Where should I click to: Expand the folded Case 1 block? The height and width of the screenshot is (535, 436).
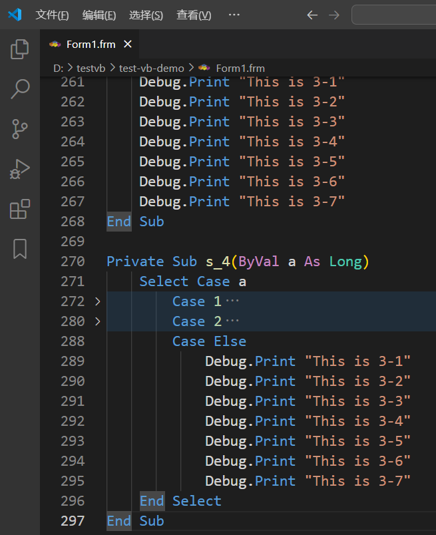tap(98, 301)
